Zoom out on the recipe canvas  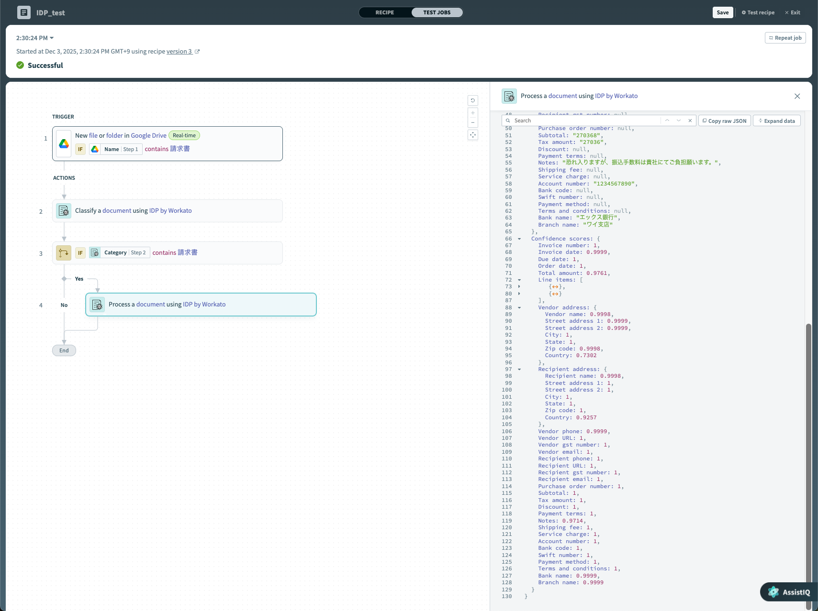[473, 123]
